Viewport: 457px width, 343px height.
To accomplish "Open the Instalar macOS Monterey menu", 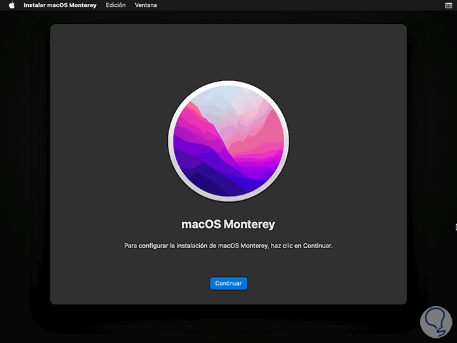I will pos(60,5).
